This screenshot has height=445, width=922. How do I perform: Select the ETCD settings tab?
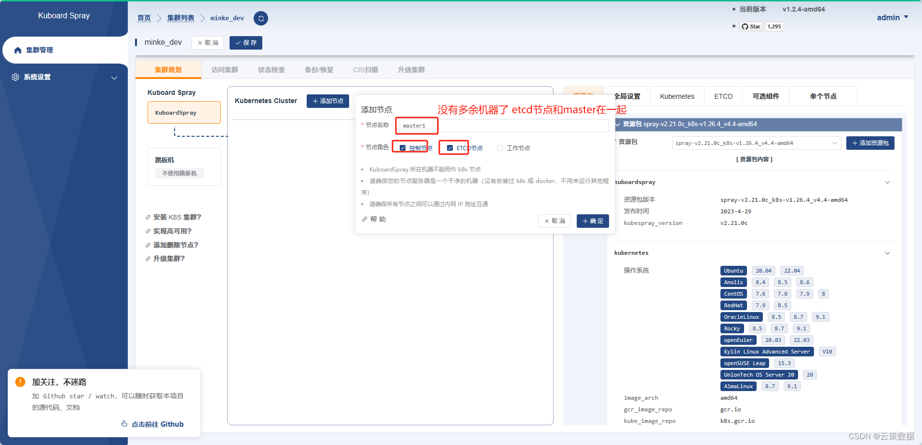coord(723,96)
